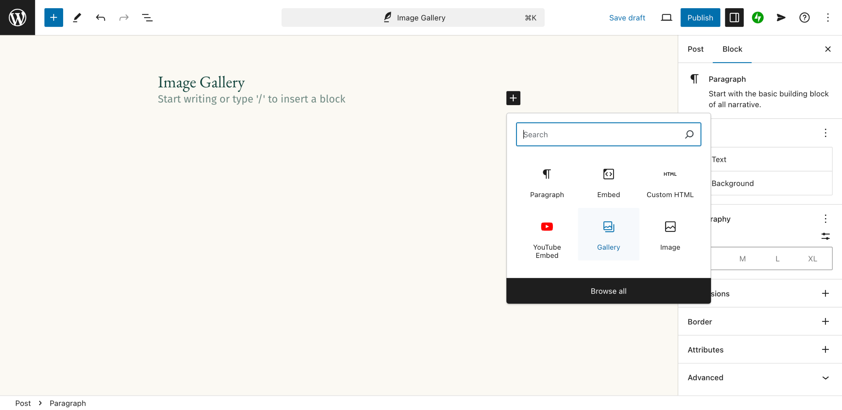This screenshot has height=410, width=842.
Task: Choose the Custom HTML block
Action: point(670,183)
